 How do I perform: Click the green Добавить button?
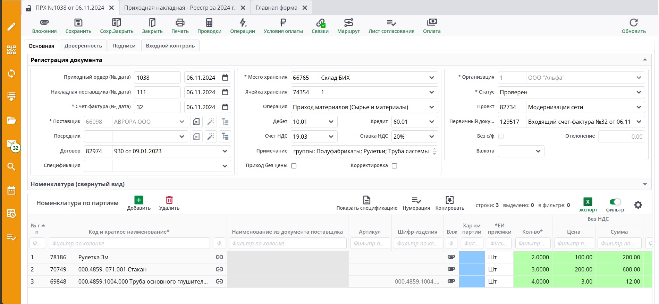tap(138, 200)
